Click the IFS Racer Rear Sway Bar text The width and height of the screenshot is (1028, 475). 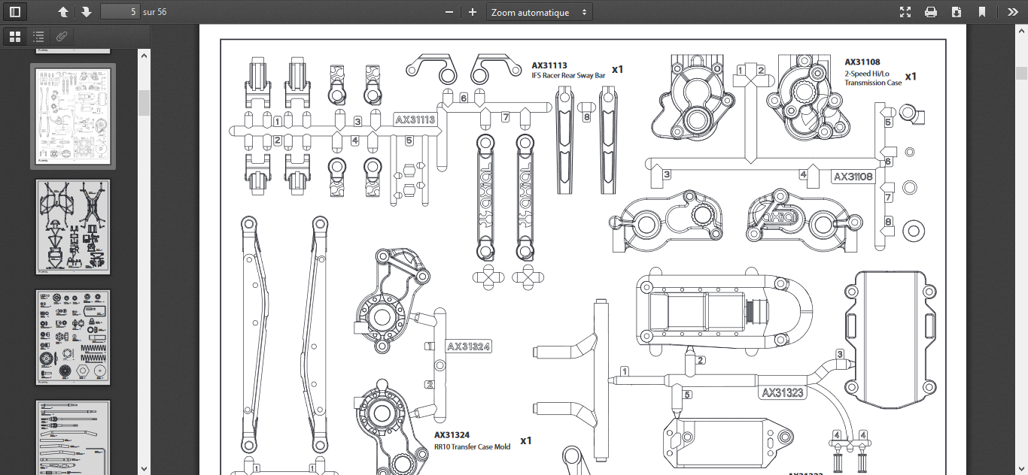(x=568, y=75)
